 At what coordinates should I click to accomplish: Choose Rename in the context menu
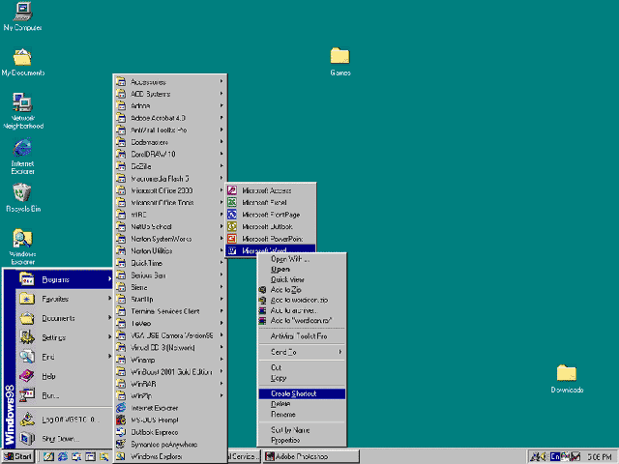302,415
